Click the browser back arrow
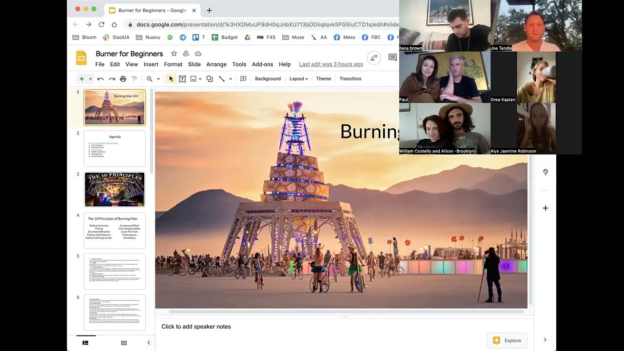 click(76, 24)
